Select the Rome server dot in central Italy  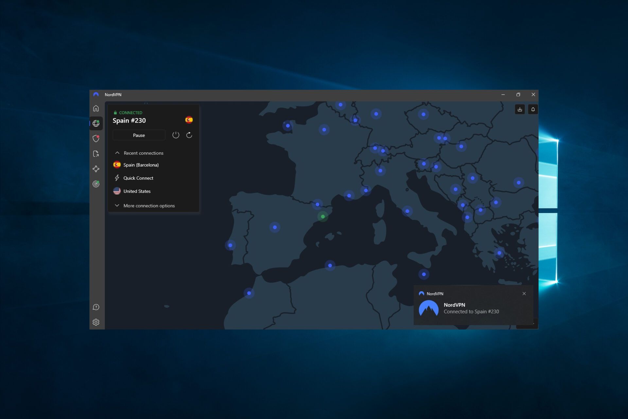[x=407, y=211]
